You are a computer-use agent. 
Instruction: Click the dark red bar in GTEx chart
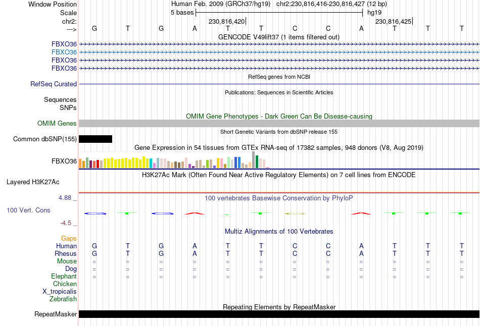[90, 164]
